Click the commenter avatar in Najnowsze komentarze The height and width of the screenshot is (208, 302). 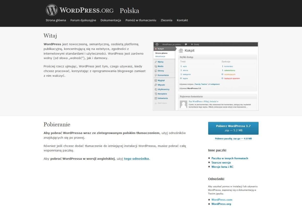184,104
